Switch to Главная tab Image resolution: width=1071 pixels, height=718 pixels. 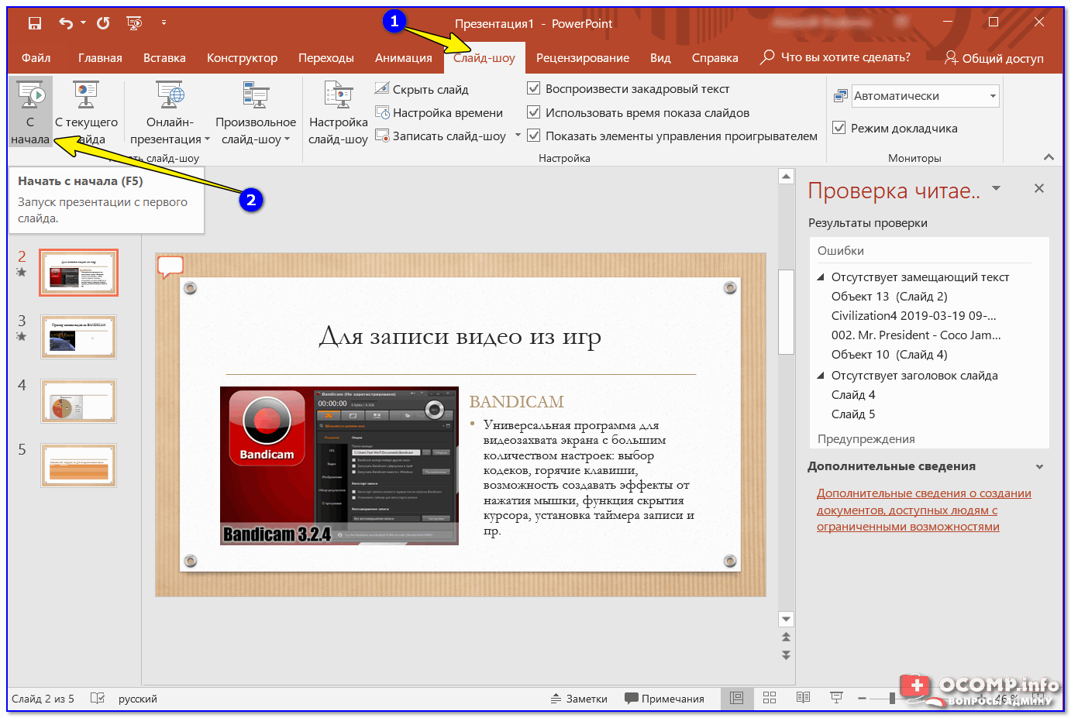[100, 58]
